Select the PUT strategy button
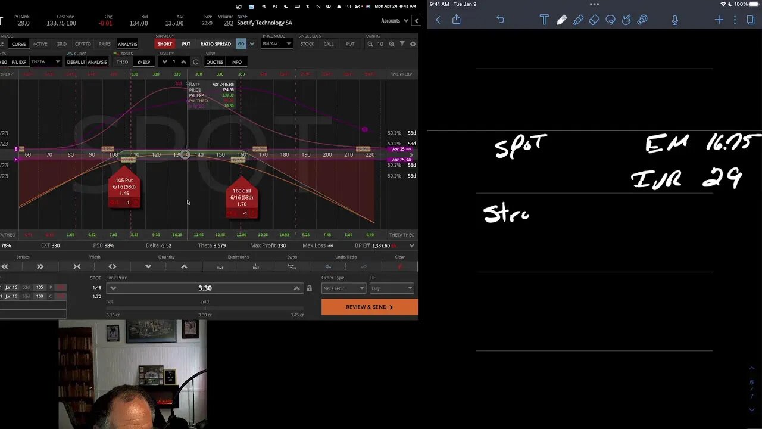 click(186, 44)
